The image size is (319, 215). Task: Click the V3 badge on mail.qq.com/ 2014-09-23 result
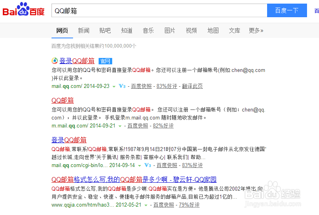pos(122,86)
